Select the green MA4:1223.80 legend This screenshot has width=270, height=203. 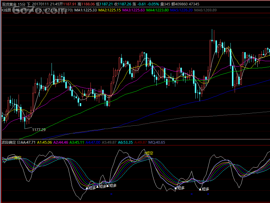click(x=157, y=10)
